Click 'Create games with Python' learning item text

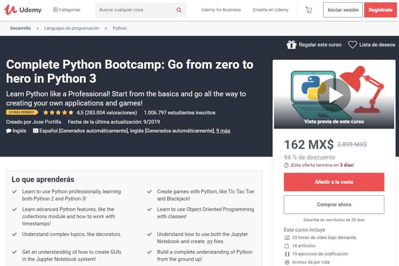pos(205,195)
